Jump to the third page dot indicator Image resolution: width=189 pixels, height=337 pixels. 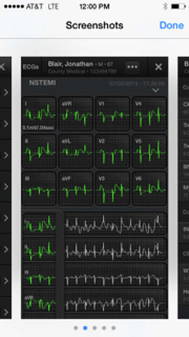coord(94,328)
